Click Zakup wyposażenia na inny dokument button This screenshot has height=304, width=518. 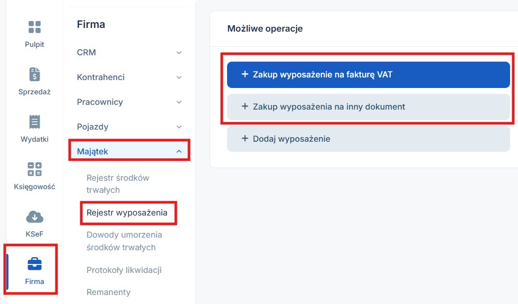pos(369,107)
